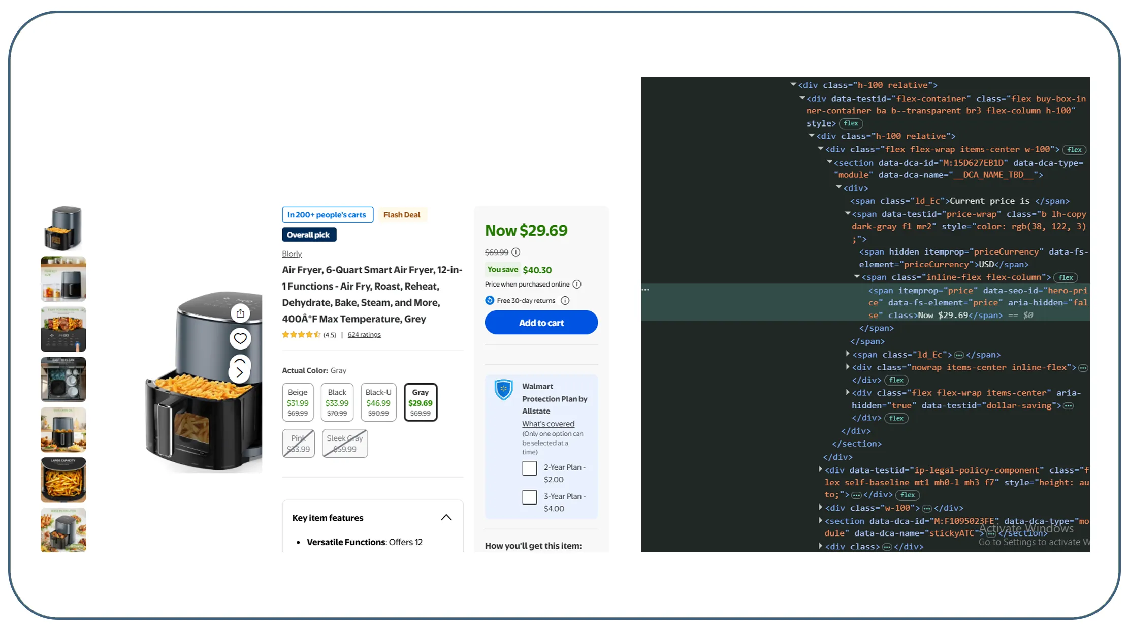Click ellipsis in span ld_Ec collapsed node
The image size is (1129, 630).
coord(959,355)
